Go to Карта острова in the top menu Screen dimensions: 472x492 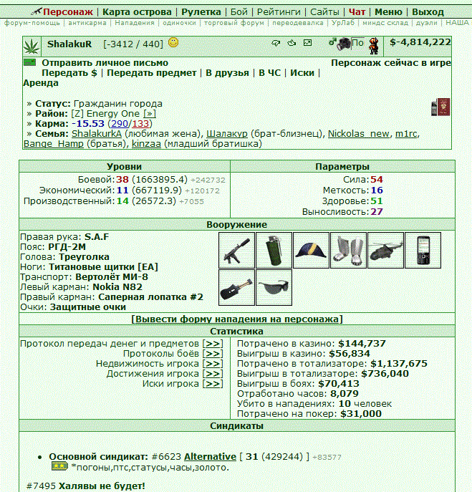click(137, 12)
